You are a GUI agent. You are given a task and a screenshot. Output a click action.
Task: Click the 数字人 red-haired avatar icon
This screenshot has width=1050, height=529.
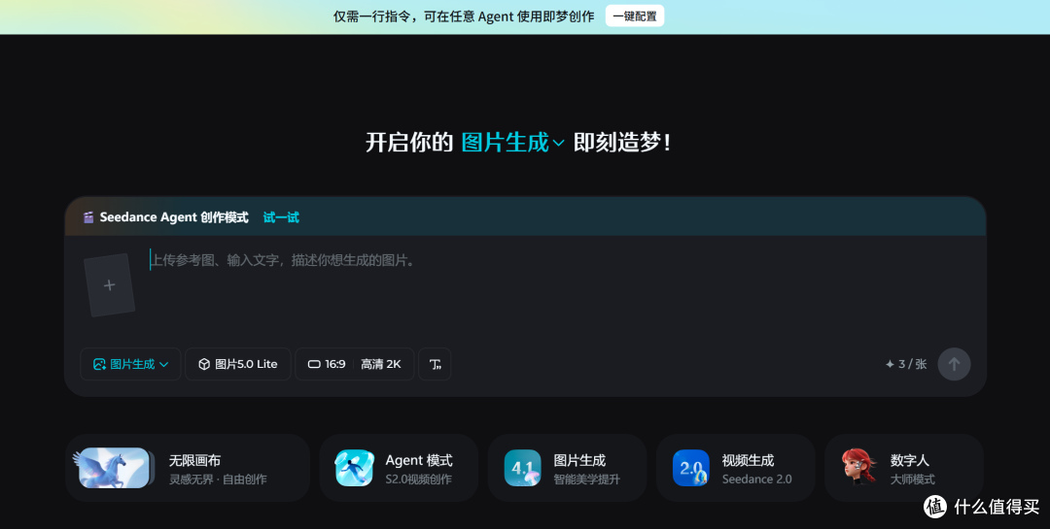tap(859, 466)
